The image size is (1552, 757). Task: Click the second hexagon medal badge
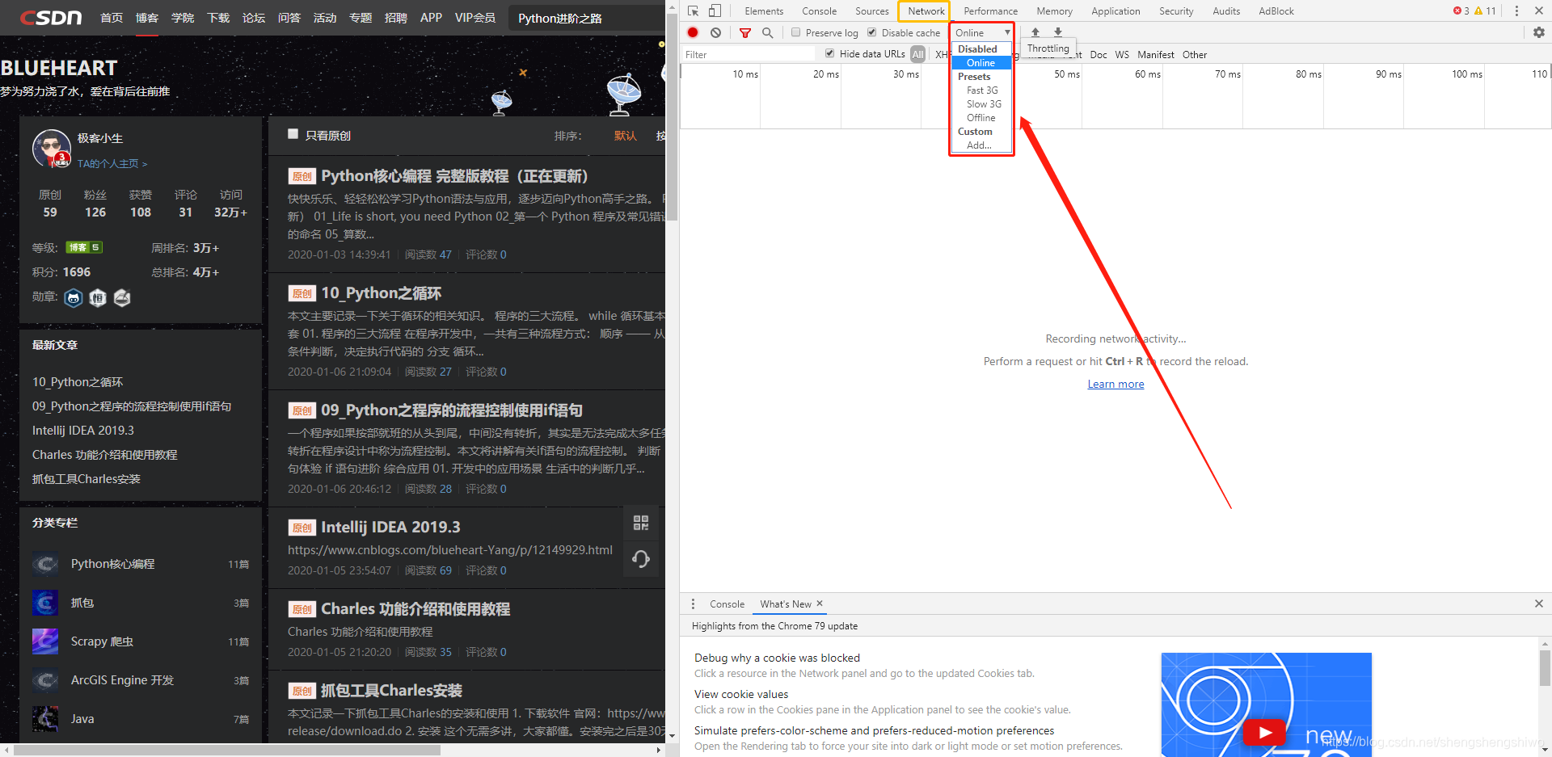click(x=98, y=298)
